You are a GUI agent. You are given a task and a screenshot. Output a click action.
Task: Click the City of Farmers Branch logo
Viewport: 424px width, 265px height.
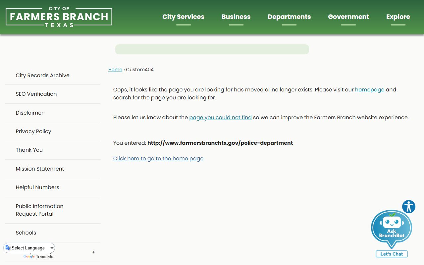point(59,17)
